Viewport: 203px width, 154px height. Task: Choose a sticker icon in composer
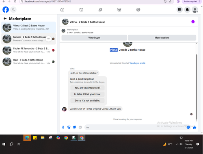point(75,127)
